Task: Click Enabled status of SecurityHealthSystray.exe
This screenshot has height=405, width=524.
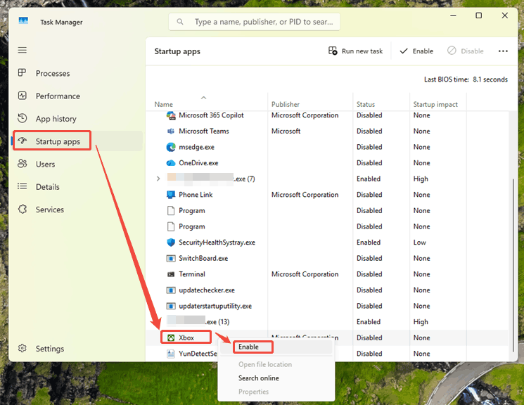Action: click(x=369, y=243)
